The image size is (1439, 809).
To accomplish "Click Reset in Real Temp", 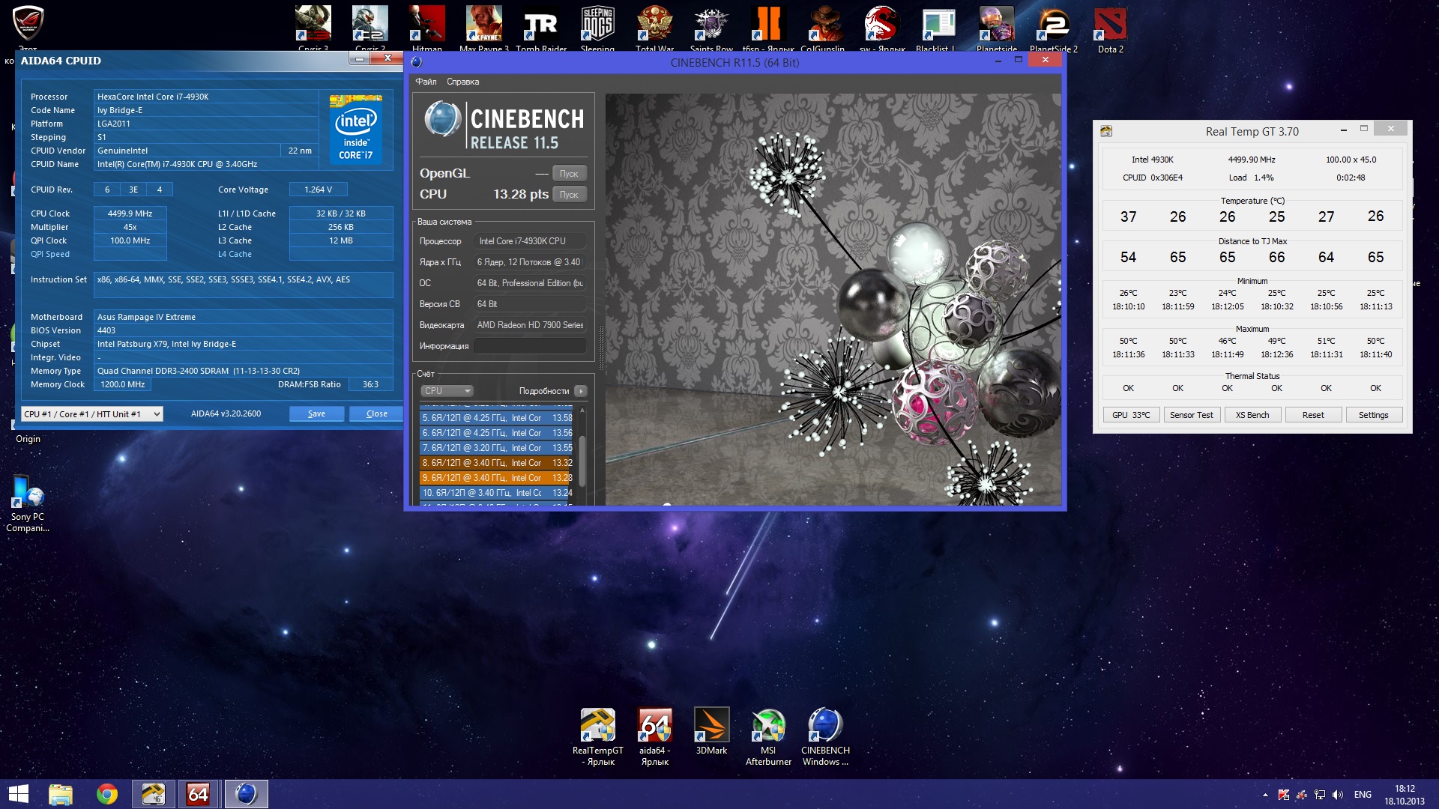I will (1313, 415).
